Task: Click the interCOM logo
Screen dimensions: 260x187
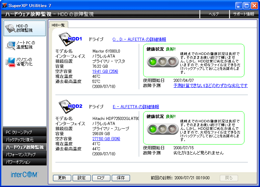Action: [25, 175]
